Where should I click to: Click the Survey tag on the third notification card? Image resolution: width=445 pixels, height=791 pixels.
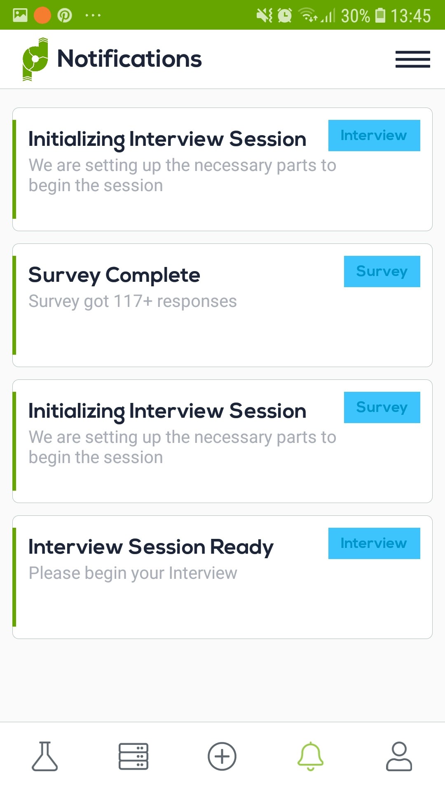(x=382, y=407)
